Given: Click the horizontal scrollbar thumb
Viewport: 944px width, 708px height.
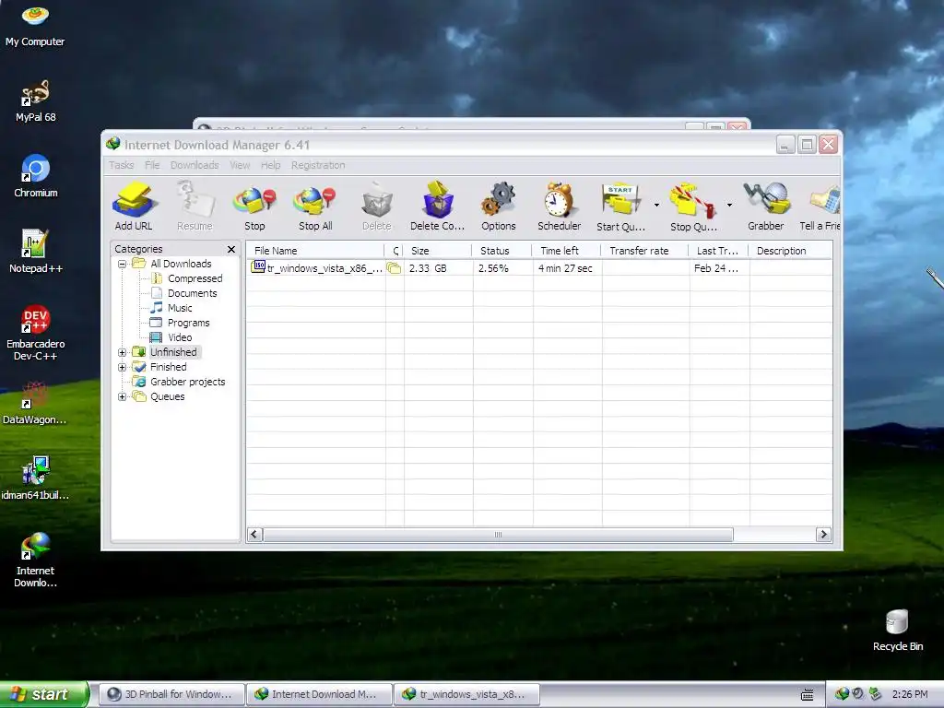Looking at the screenshot, I should 498,535.
